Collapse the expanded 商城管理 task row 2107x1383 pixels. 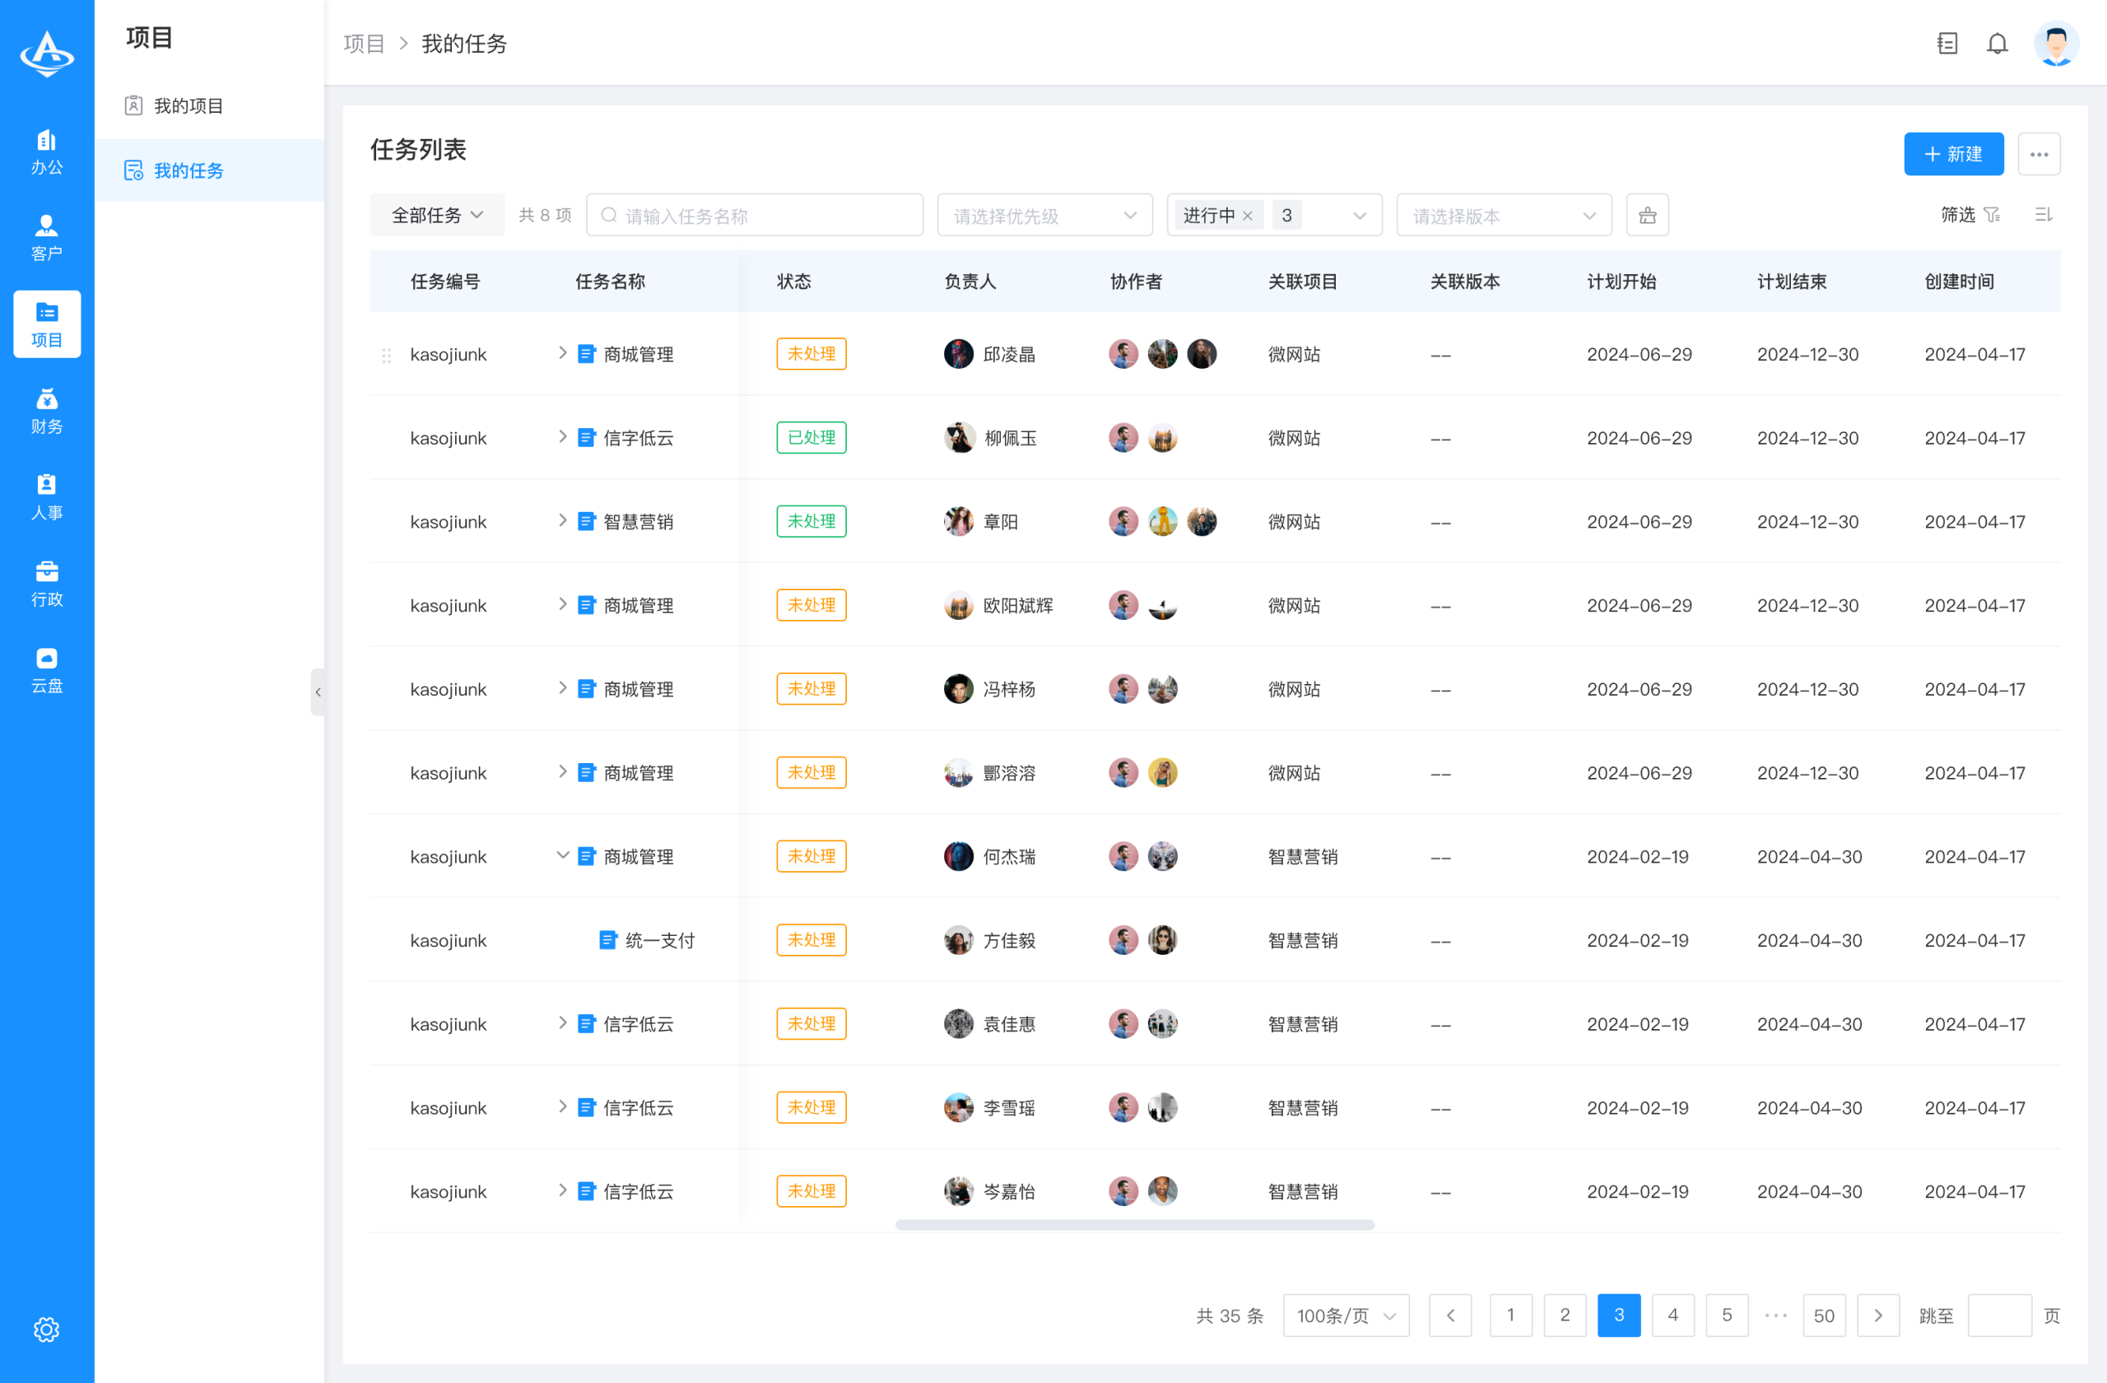(x=561, y=855)
